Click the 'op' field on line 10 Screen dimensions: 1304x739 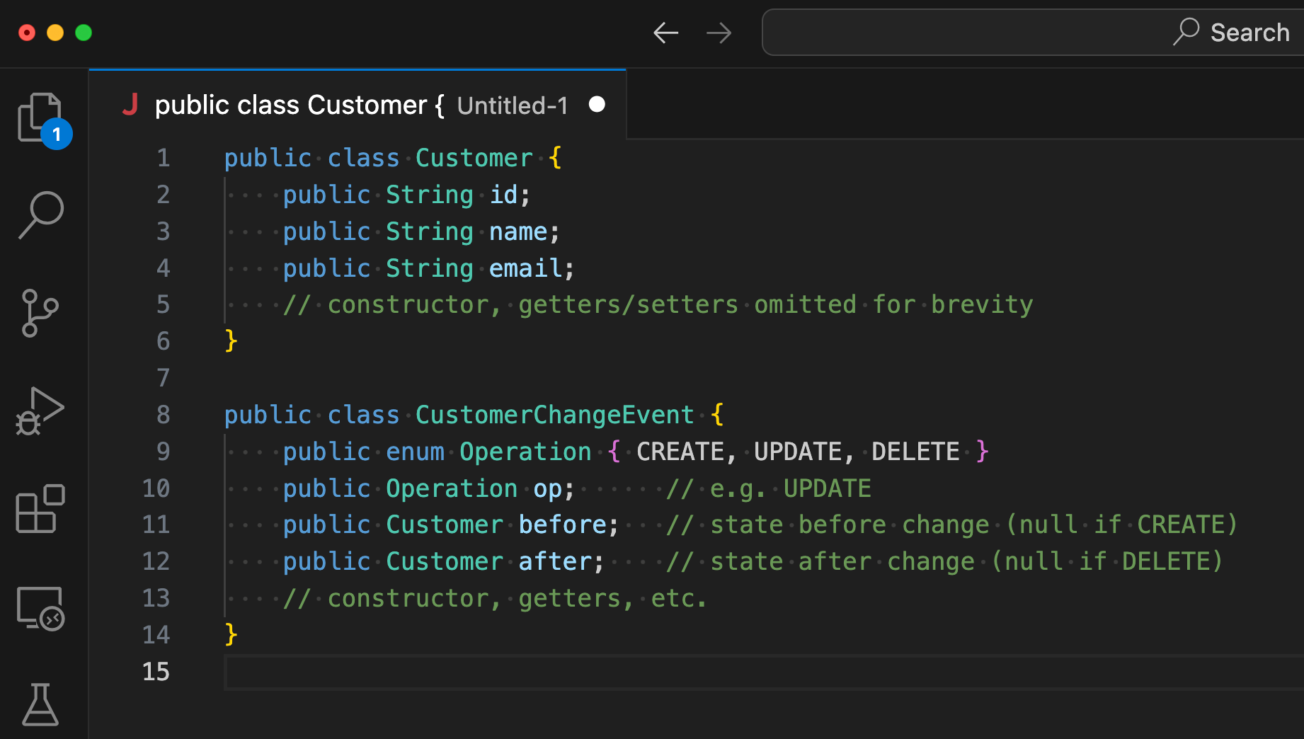[547, 488]
